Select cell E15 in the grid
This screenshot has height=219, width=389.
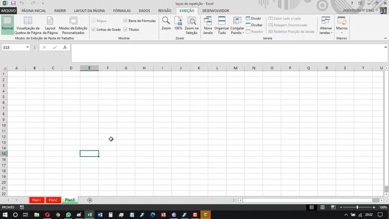pos(89,154)
